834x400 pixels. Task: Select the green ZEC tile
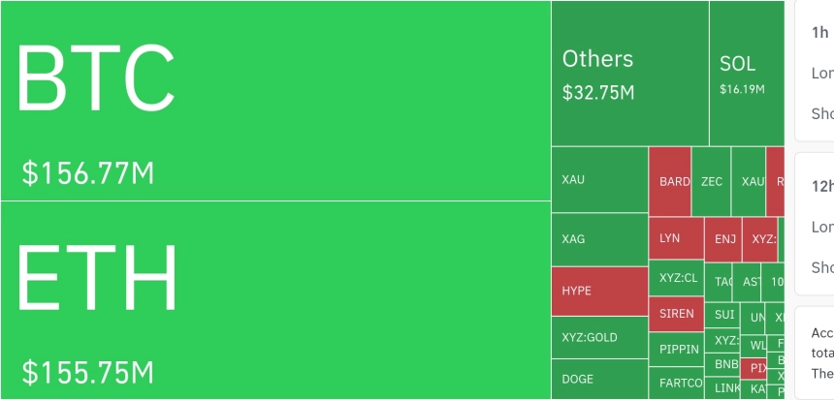(711, 181)
